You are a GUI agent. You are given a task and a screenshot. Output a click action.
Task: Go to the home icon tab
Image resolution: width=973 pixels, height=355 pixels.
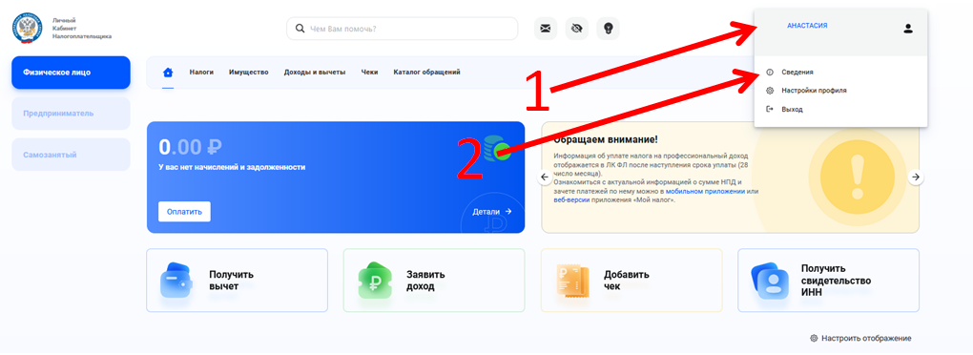[x=168, y=73]
